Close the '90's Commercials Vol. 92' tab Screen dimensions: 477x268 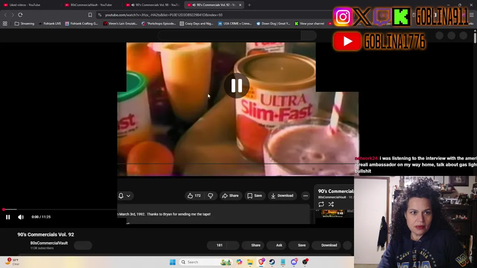[x=240, y=5]
